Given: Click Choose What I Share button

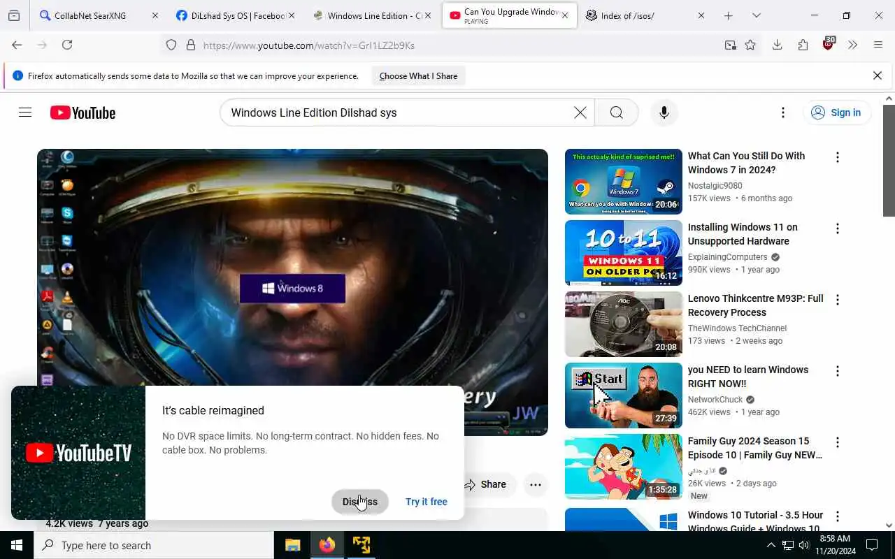Looking at the screenshot, I should pyautogui.click(x=418, y=76).
